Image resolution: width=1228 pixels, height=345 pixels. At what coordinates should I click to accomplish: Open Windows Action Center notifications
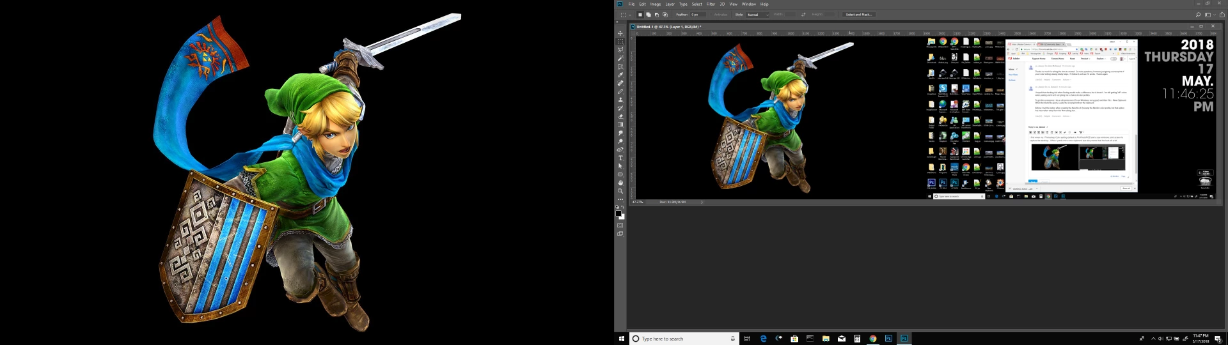coord(1218,339)
